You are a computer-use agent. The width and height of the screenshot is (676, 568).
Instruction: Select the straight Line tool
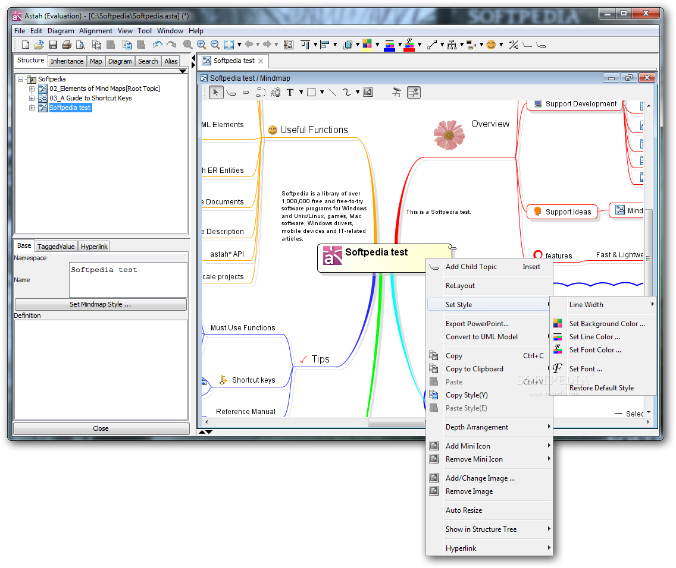coord(332,92)
